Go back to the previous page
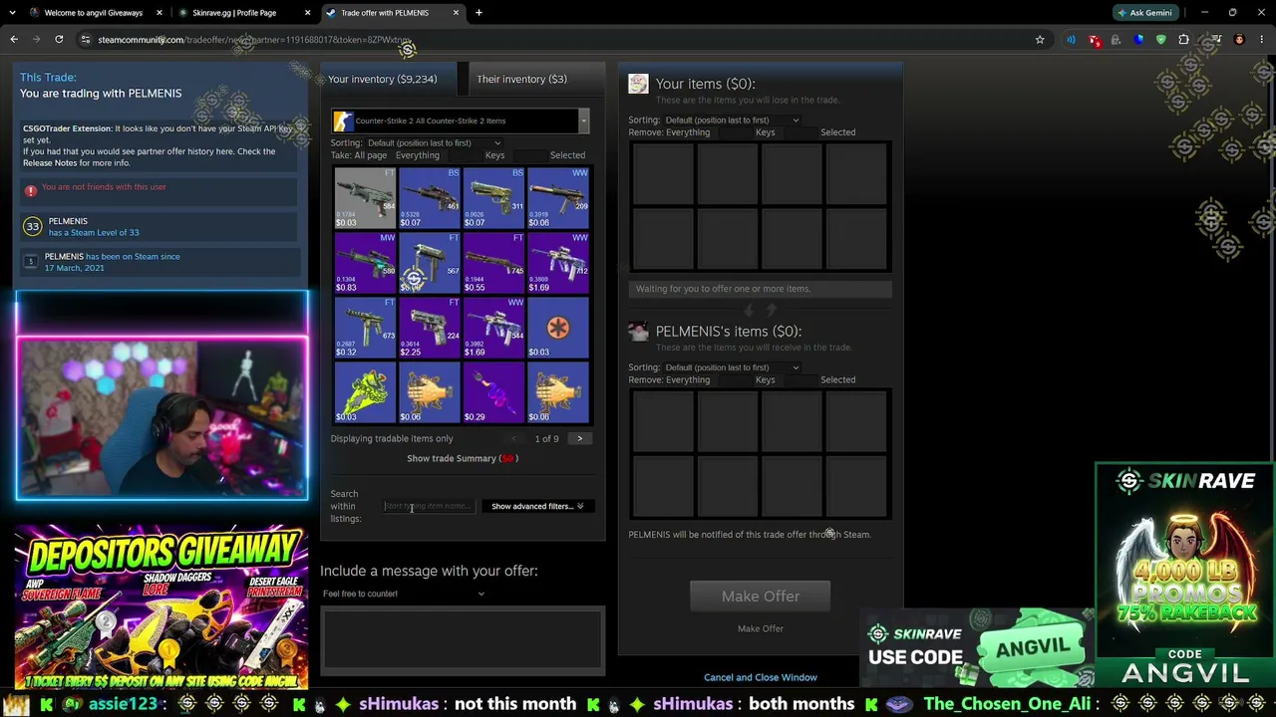The height and width of the screenshot is (717, 1276). [14, 40]
